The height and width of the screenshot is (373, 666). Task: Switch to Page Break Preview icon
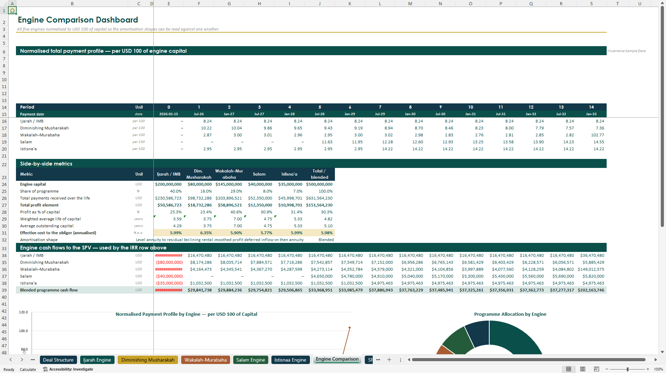[597, 369]
